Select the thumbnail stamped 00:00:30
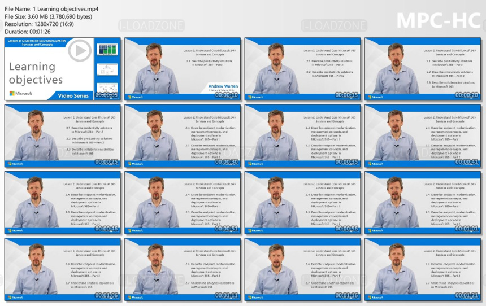Viewport: 486px width, 306px height. pyautogui.click(x=183, y=136)
